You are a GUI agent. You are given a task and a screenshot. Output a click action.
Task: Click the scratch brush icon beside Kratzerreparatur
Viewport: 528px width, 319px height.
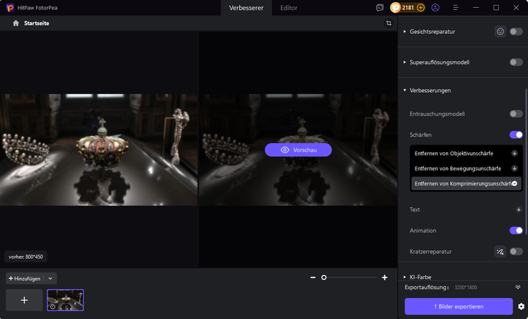500,251
